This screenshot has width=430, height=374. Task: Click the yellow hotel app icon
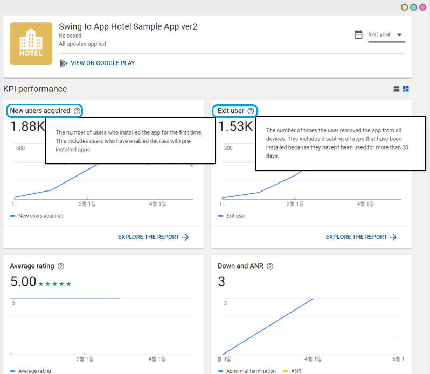pyautogui.click(x=31, y=43)
